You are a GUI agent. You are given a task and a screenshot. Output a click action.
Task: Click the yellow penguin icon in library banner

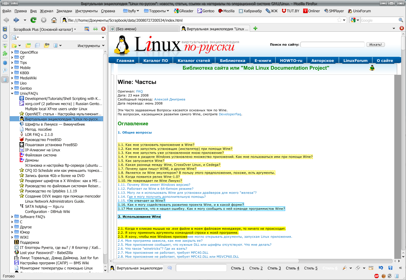(x=372, y=68)
